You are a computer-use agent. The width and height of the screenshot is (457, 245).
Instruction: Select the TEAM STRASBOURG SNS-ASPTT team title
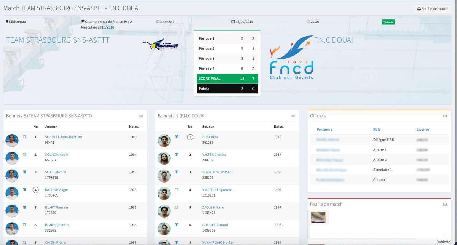point(58,40)
